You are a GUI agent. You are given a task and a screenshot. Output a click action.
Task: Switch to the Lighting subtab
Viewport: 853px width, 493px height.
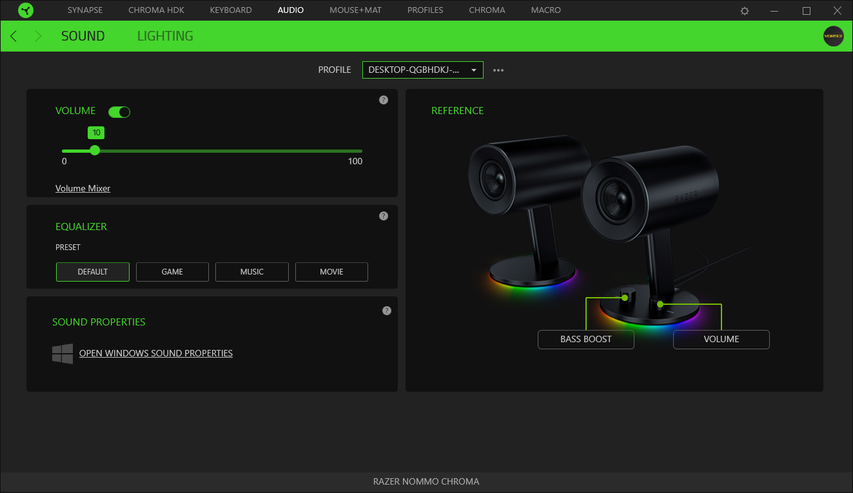coord(165,36)
